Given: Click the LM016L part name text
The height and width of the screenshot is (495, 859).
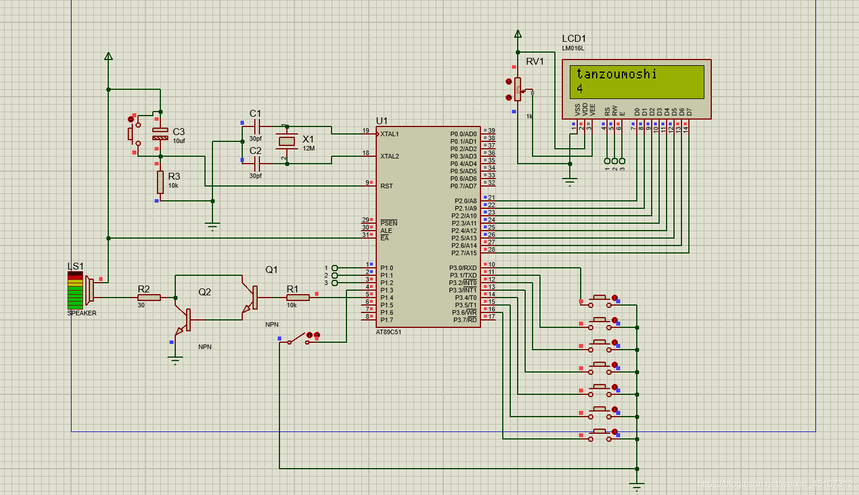Looking at the screenshot, I should point(573,48).
